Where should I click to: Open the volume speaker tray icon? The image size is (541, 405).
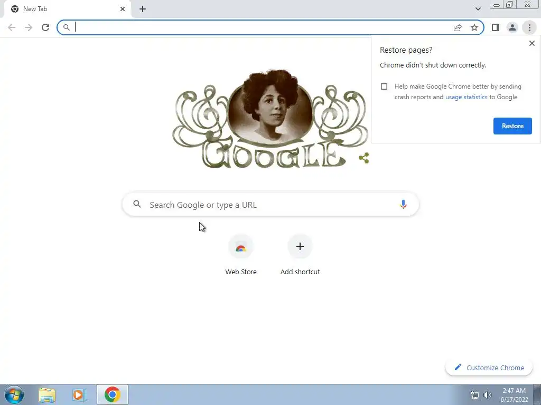(488, 395)
